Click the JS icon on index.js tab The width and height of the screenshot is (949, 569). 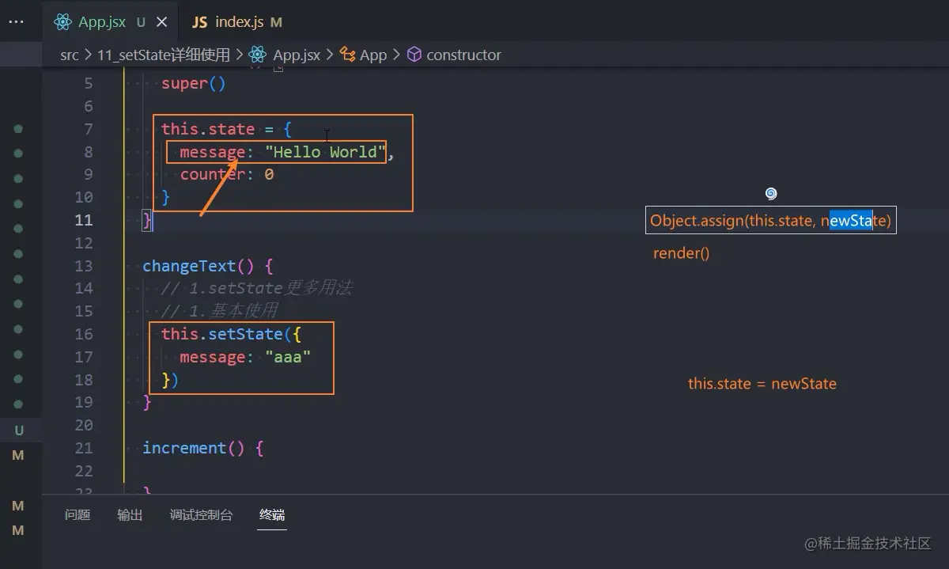[x=199, y=22]
